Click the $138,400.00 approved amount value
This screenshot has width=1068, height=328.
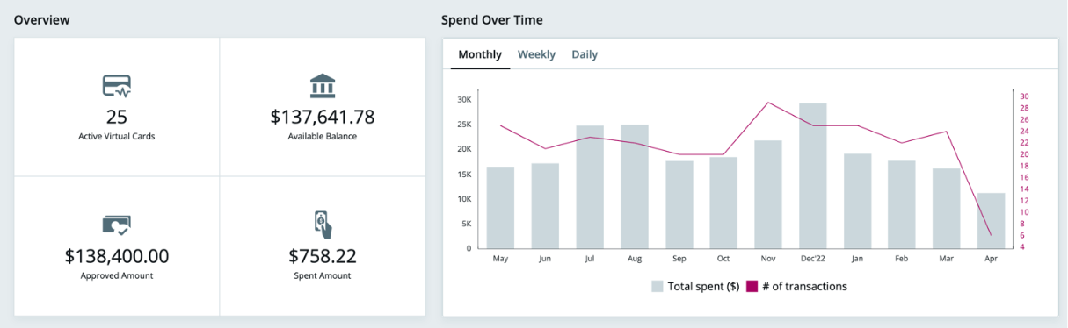pos(117,256)
